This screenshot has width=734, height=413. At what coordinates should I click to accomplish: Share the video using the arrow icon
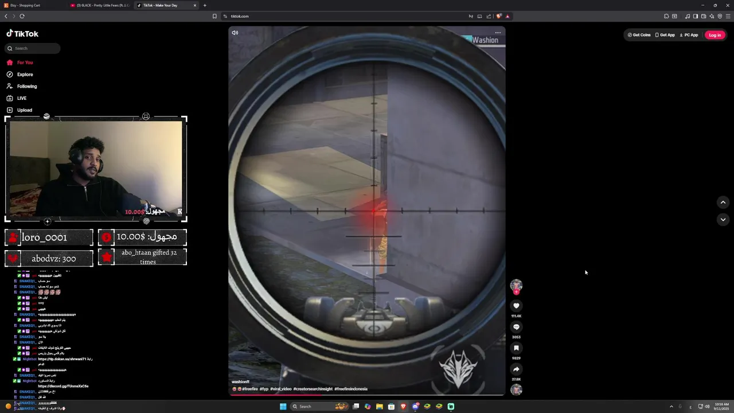[x=516, y=369]
